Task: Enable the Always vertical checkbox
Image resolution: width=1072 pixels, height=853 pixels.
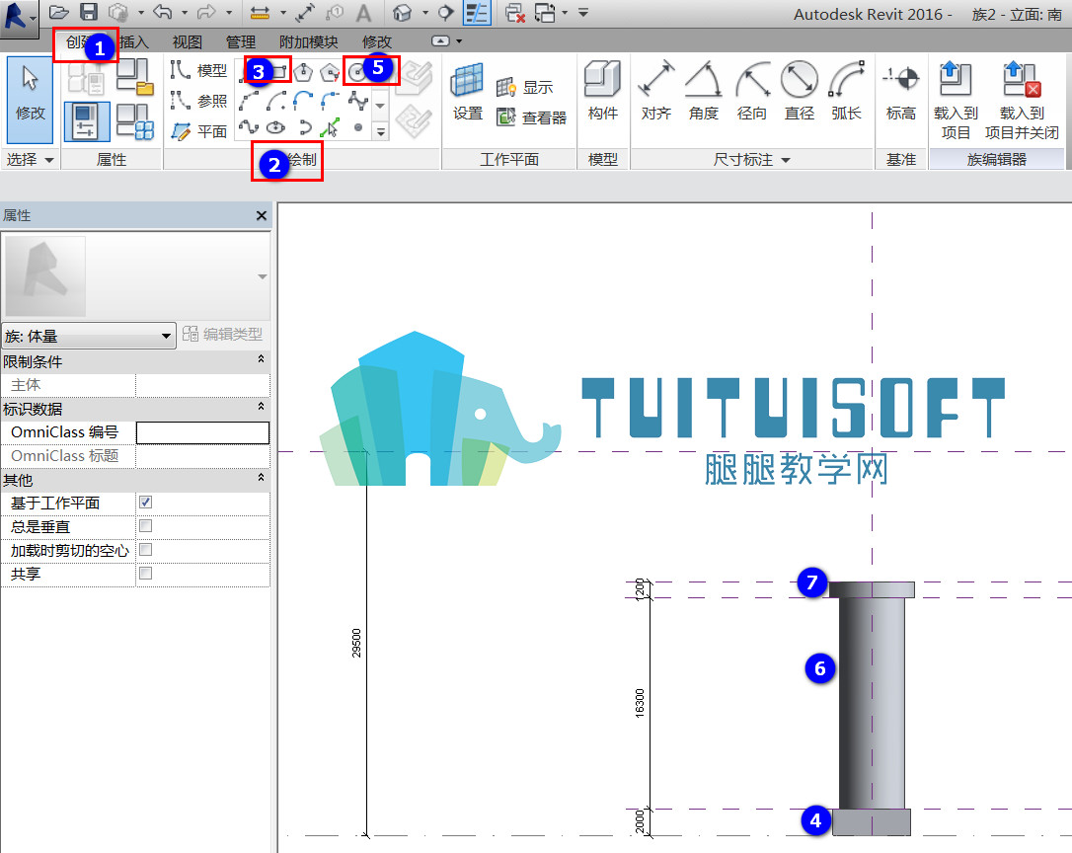Action: click(x=146, y=526)
